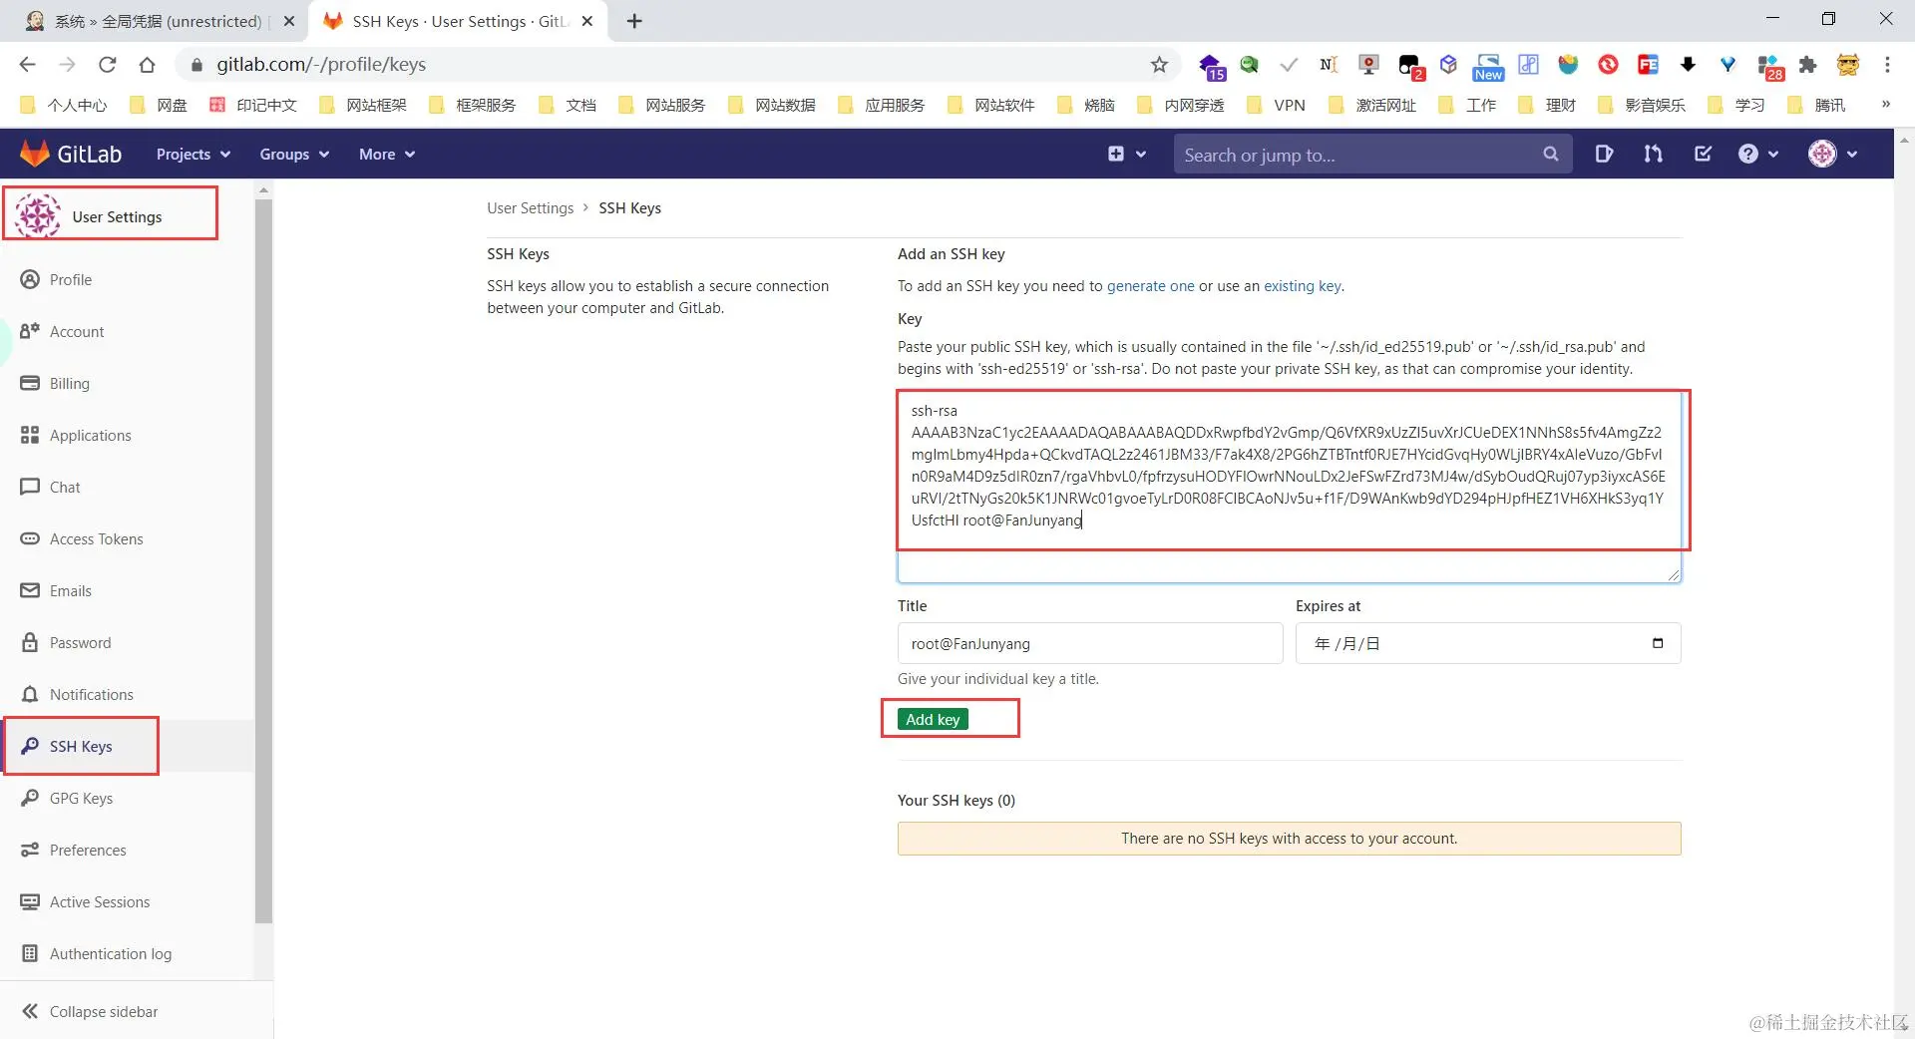Screen dimensions: 1915x1039
Task: Click the User Settings breadcrumb link
Action: [x=530, y=208]
